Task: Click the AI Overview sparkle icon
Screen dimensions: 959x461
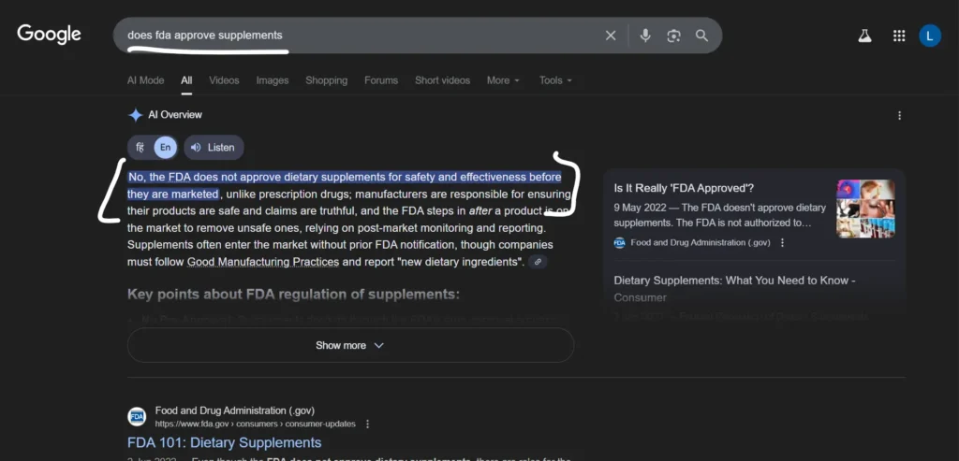Action: point(135,115)
